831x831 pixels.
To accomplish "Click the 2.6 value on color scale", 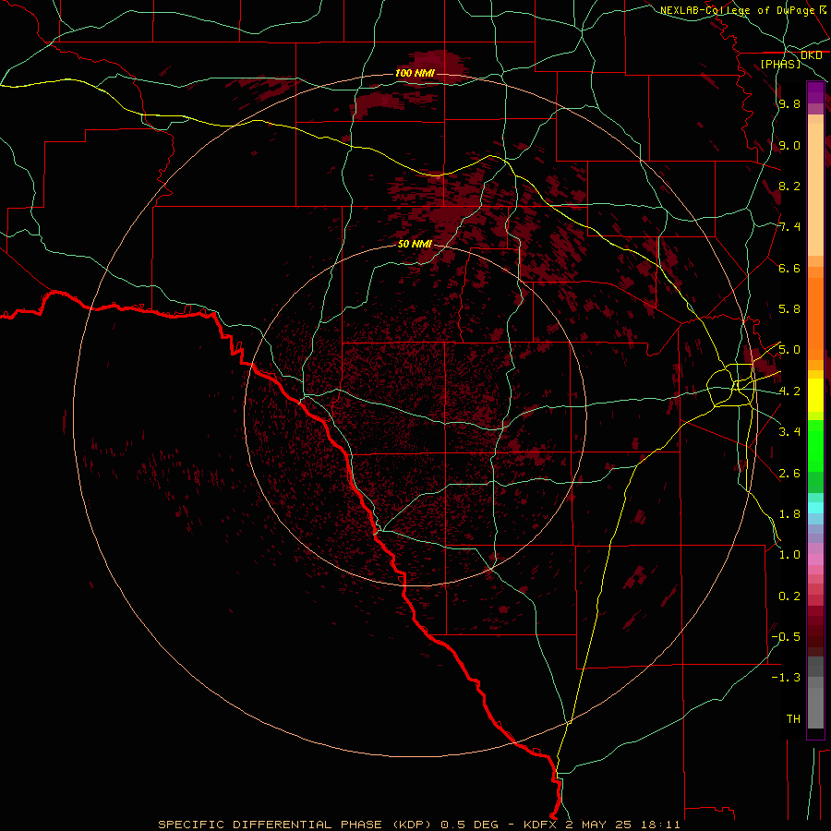I will coord(789,474).
